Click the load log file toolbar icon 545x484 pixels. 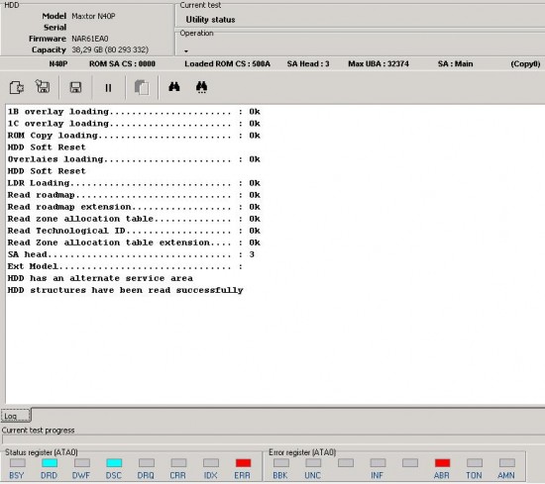point(16,87)
